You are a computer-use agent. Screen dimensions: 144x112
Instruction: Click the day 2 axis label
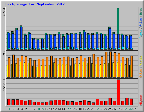[13, 109]
